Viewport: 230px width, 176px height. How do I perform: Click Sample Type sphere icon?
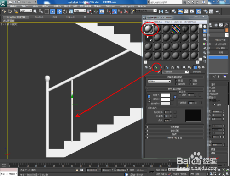pyautogui.click(x=205, y=27)
